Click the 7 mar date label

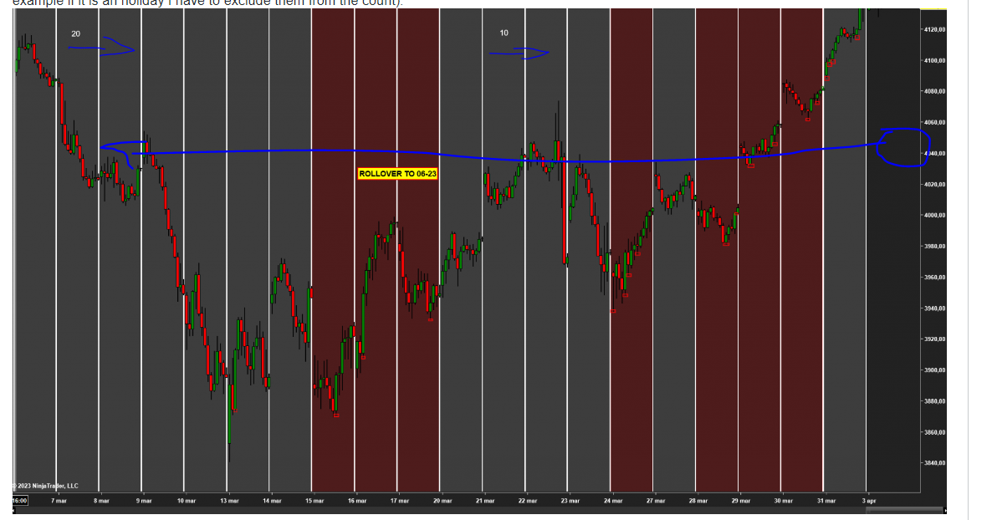[x=59, y=501]
